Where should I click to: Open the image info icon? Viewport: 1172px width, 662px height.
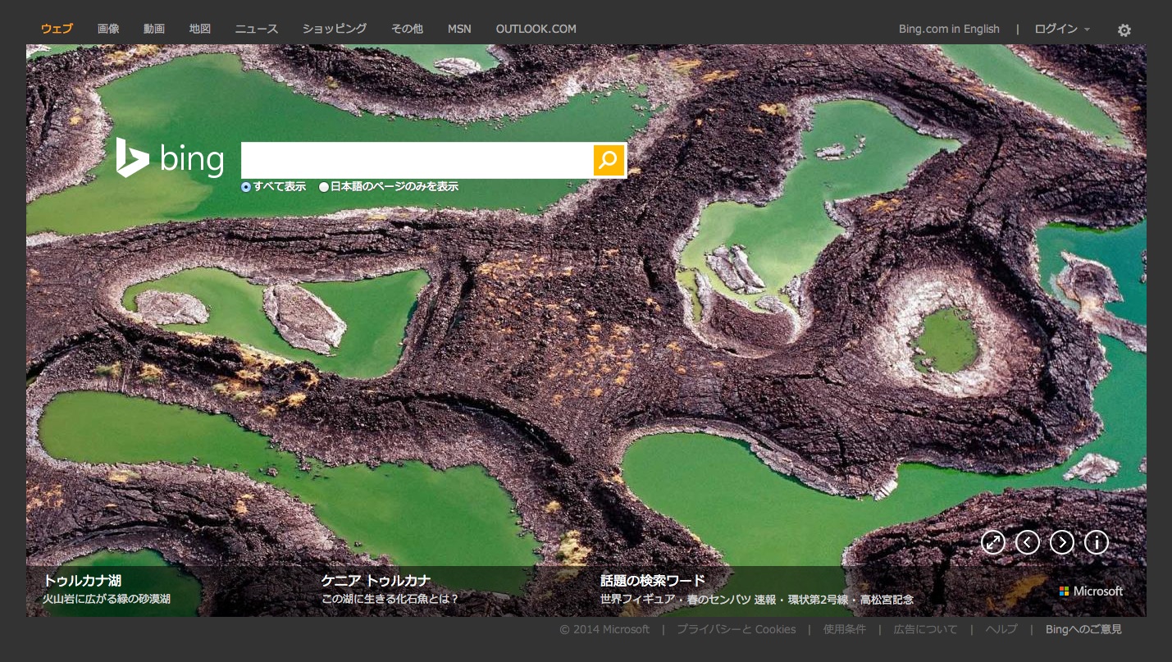(x=1097, y=542)
